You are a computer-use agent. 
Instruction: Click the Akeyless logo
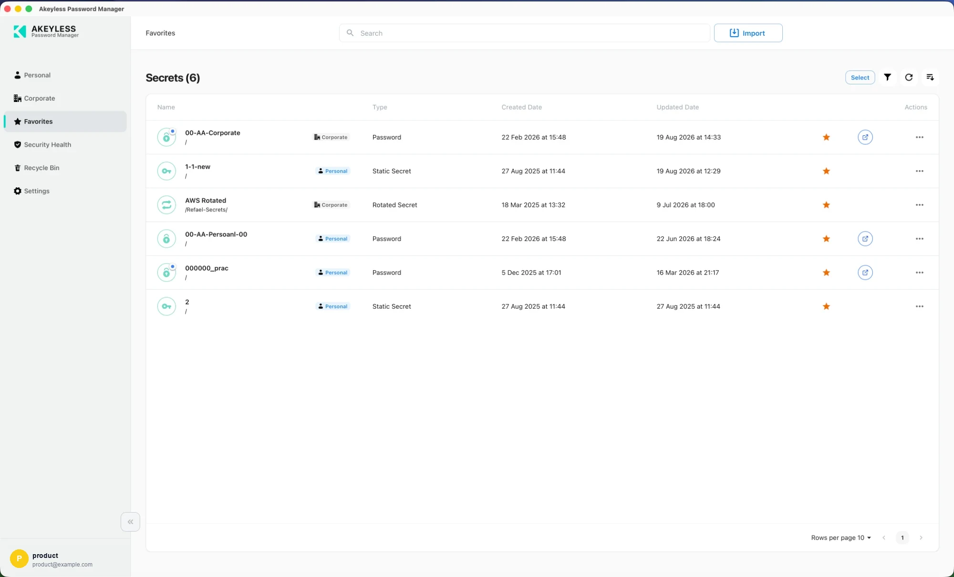click(x=46, y=31)
